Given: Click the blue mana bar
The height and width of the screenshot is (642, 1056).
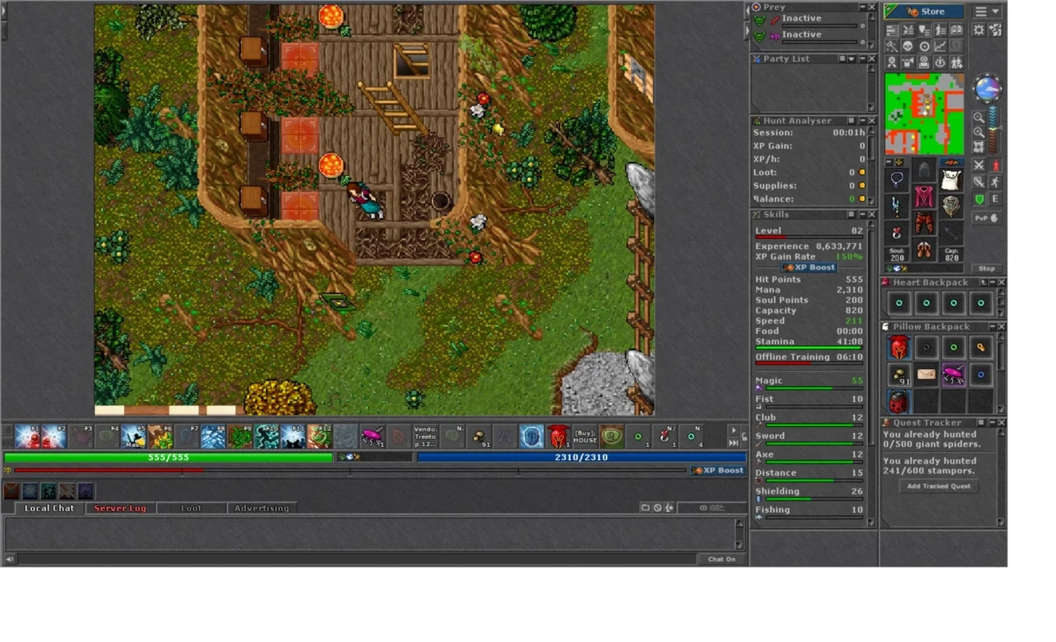Looking at the screenshot, I should (x=581, y=458).
